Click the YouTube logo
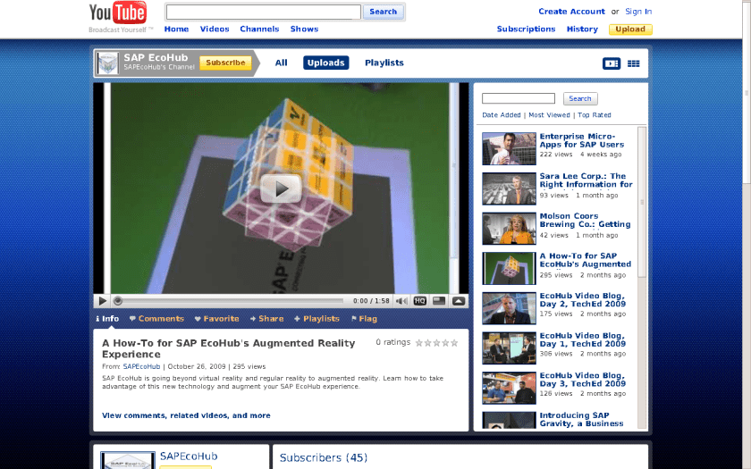The image size is (751, 469). 117,13
